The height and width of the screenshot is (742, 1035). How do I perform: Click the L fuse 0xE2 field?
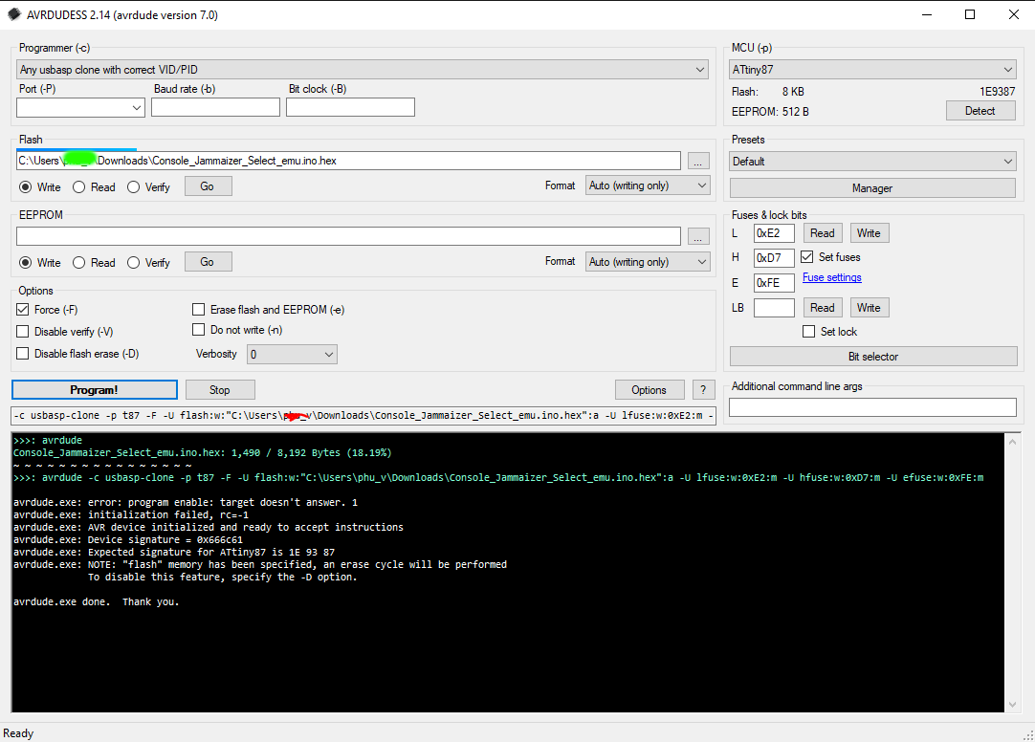tap(774, 232)
